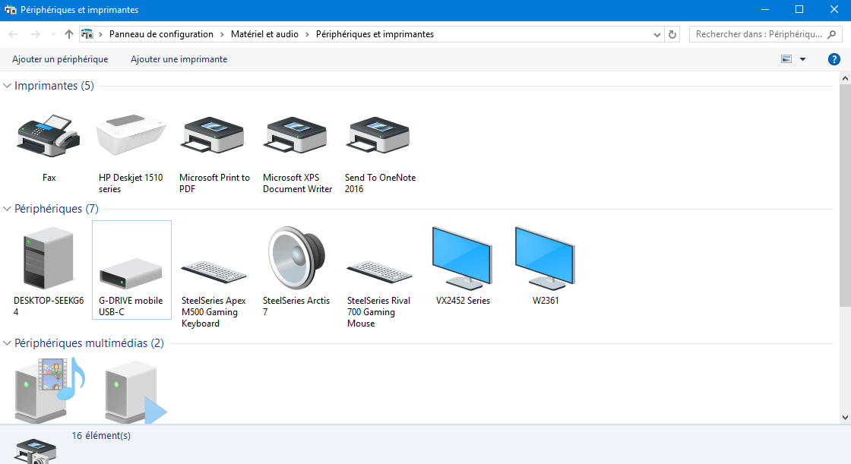Viewport: 851px width, 464px height.
Task: Navigate to Panneau de configuration breadcrumb
Action: point(161,34)
